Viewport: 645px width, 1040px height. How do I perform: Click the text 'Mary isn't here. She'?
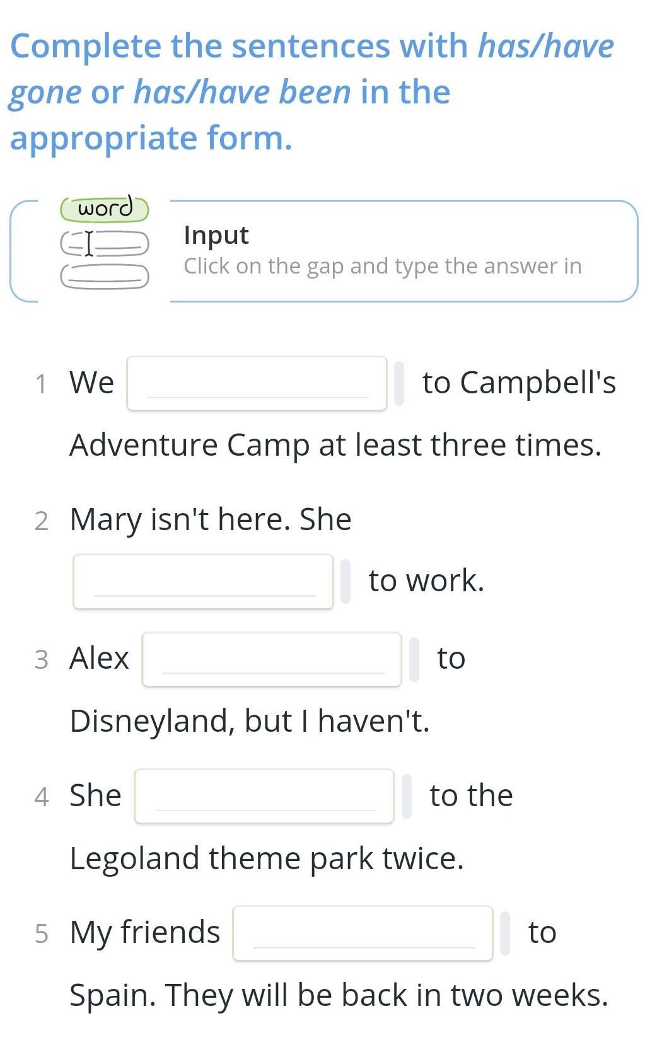(x=211, y=520)
